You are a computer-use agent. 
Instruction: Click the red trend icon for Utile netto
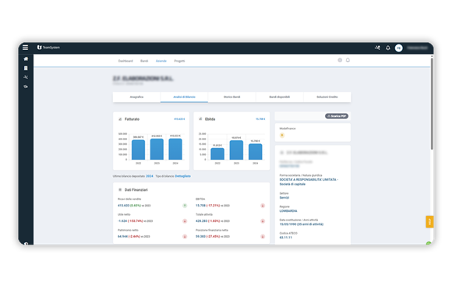click(x=185, y=221)
